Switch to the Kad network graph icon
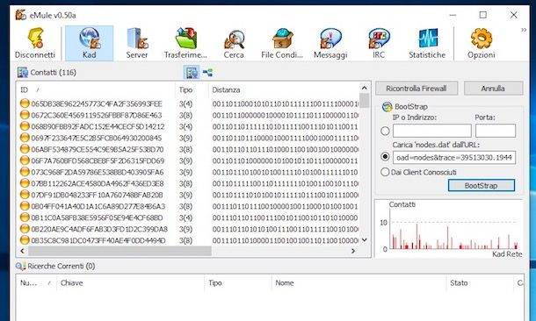Screen dimensions: 536x321 click(207, 72)
